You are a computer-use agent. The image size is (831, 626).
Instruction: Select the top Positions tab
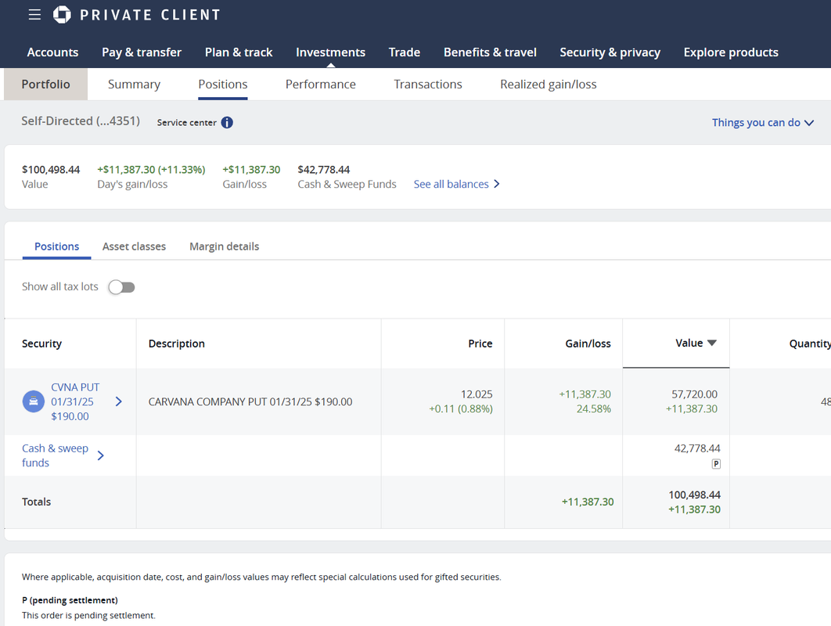point(222,85)
